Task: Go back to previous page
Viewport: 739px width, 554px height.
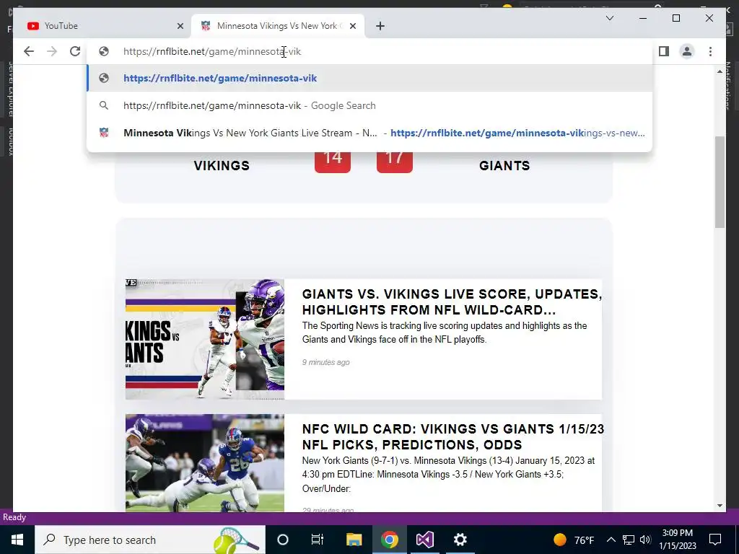Action: click(29, 51)
